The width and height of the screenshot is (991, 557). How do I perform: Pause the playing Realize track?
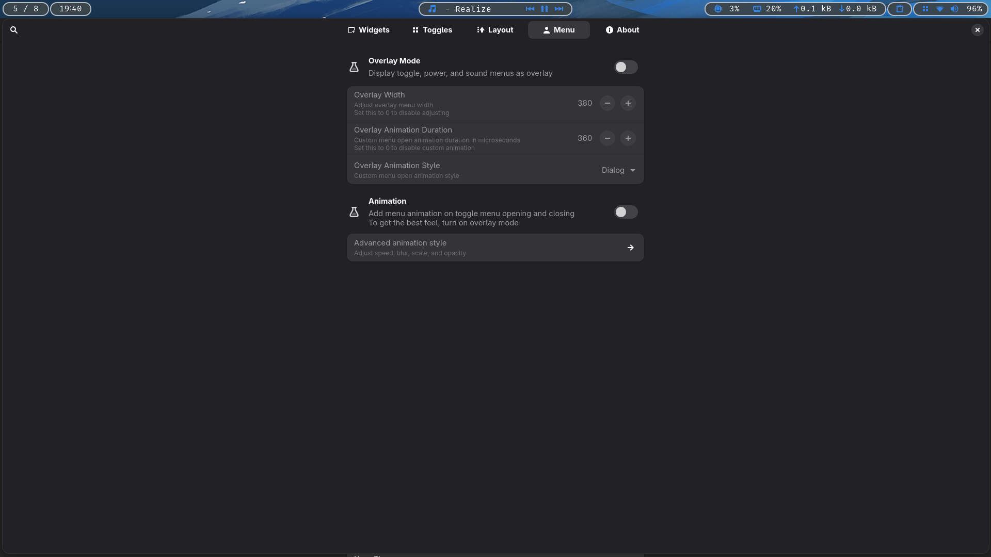[544, 9]
